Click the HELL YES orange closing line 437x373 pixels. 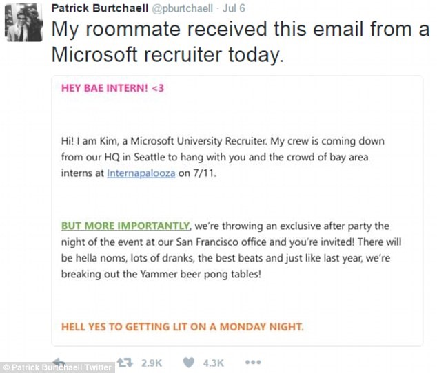[x=183, y=326]
